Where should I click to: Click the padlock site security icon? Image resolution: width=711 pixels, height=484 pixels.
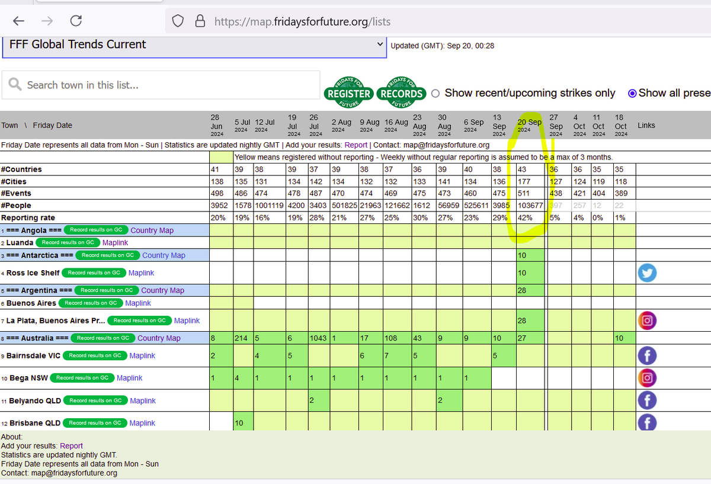click(200, 21)
